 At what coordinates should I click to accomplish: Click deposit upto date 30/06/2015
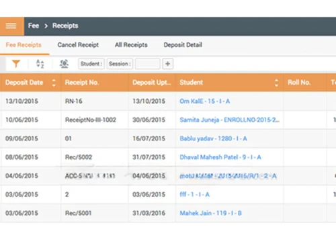(149, 120)
